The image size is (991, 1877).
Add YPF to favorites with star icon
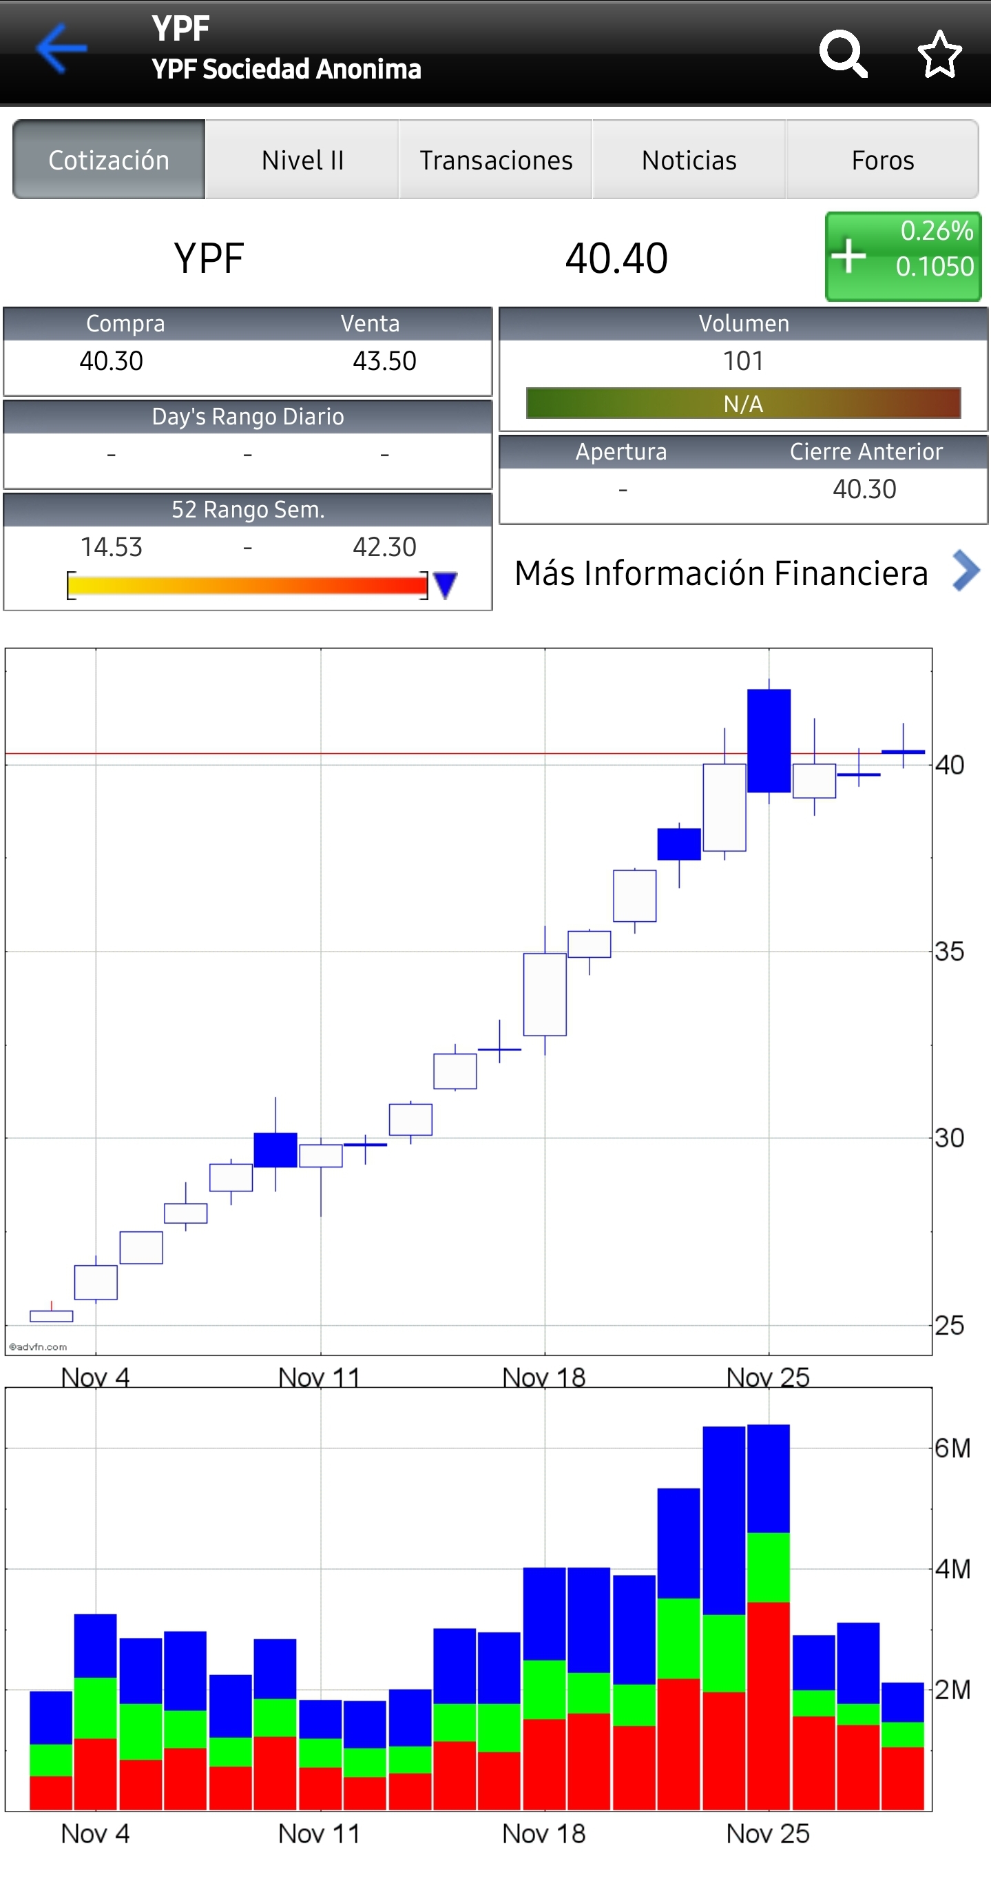pos(939,53)
